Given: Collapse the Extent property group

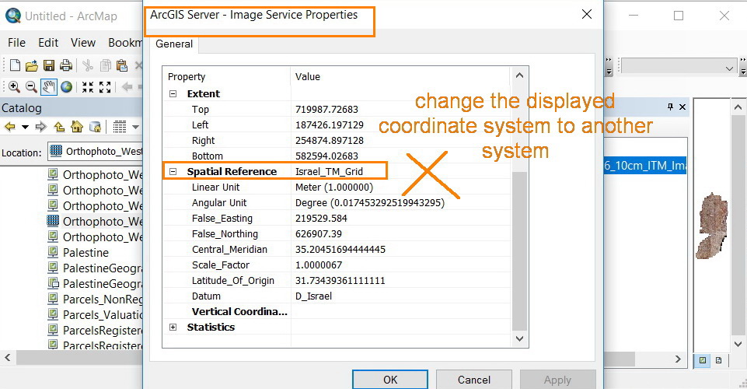Looking at the screenshot, I should click(173, 94).
